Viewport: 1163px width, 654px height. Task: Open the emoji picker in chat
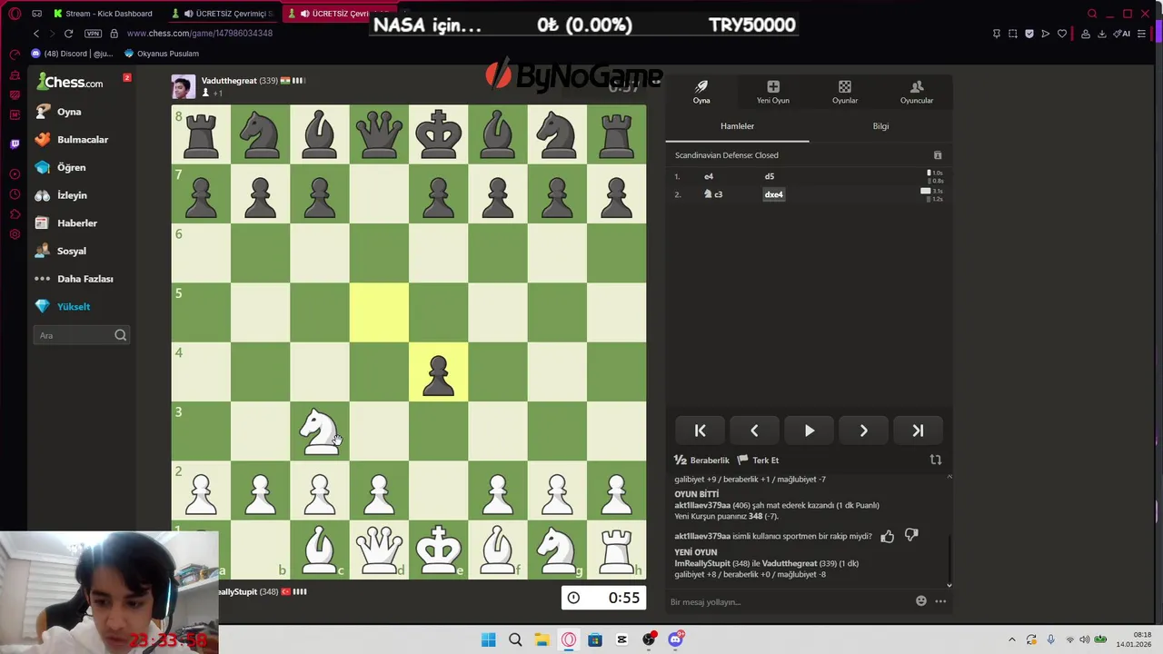point(921,601)
